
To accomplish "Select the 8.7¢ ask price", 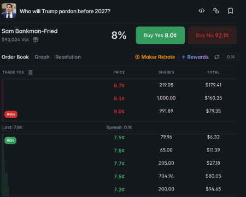I will pos(119,85).
